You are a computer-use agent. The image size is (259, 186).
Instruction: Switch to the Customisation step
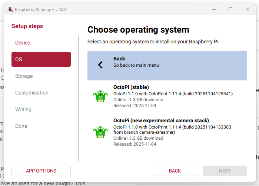tap(31, 93)
